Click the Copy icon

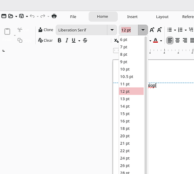point(20,40)
